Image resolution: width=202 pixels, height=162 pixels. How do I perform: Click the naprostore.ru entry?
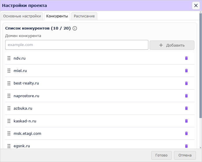pos(26,96)
